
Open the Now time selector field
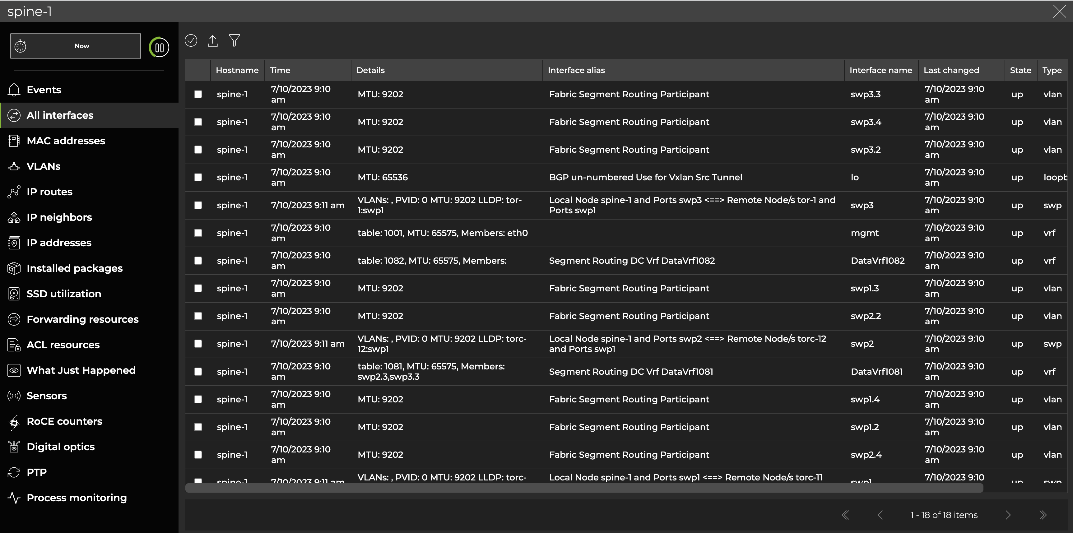76,46
